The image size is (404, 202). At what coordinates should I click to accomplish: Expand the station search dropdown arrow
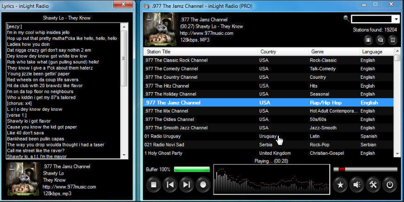(396, 19)
